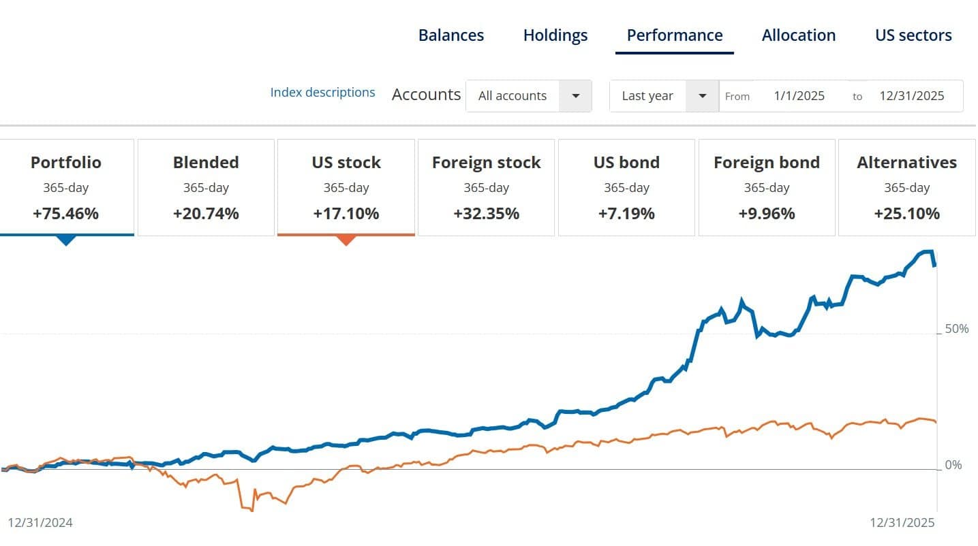
Task: Click the Performance tab
Action: click(674, 35)
